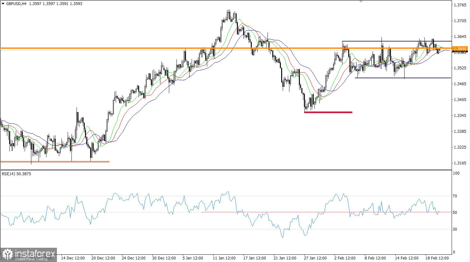Click the 1.3405 price axis label

point(460,100)
